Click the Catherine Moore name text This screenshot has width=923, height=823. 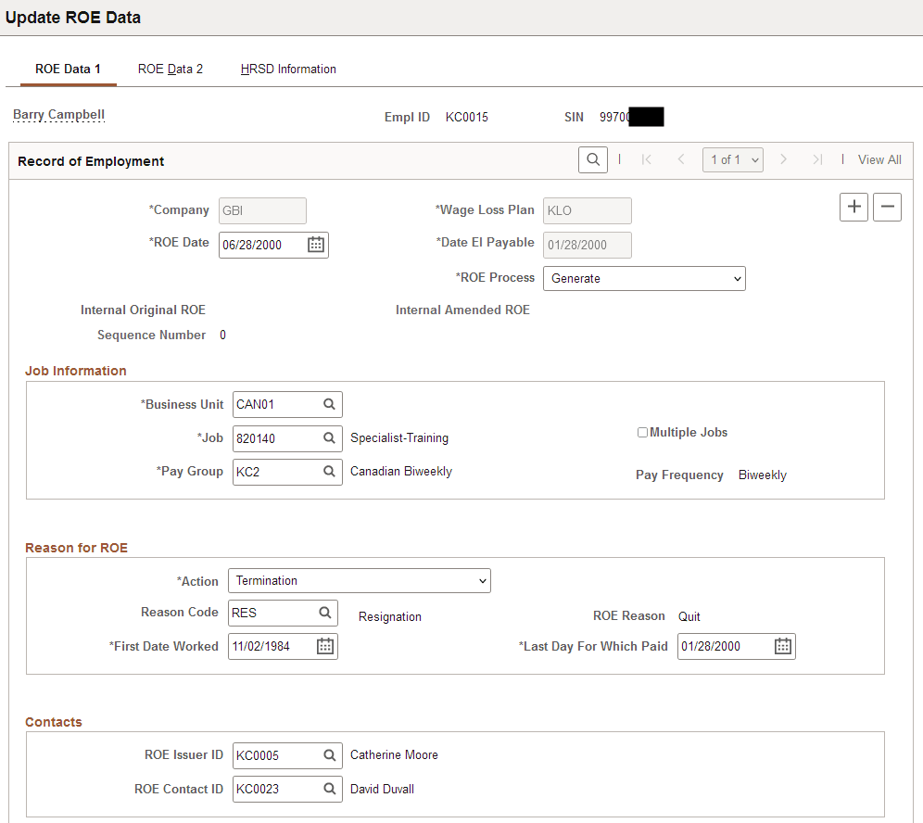pos(394,754)
